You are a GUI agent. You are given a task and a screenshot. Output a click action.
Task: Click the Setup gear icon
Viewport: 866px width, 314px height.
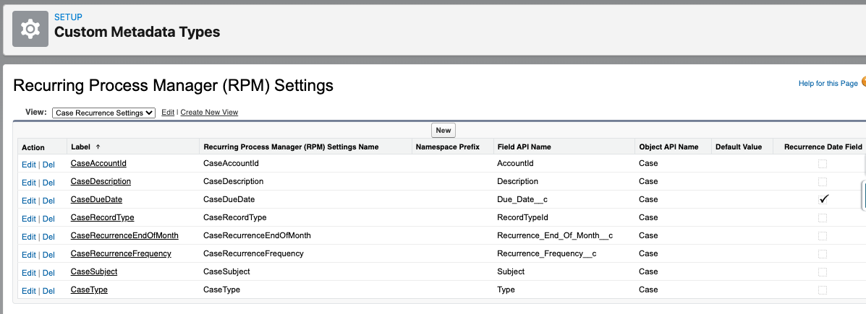coord(30,29)
